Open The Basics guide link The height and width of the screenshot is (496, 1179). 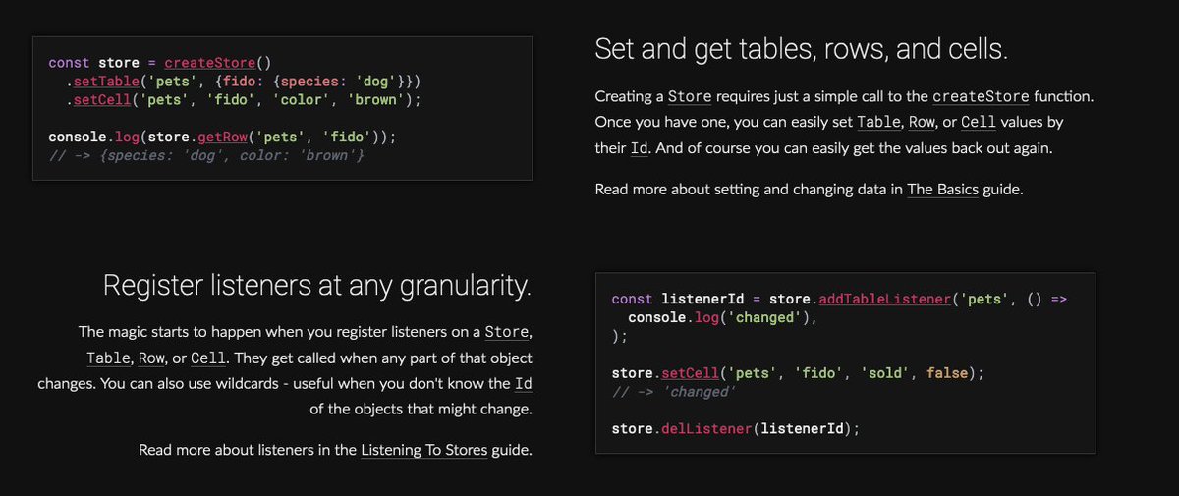pyautogui.click(x=943, y=190)
